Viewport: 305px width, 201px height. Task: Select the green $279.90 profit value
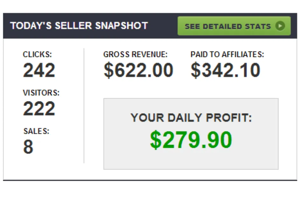click(x=191, y=140)
